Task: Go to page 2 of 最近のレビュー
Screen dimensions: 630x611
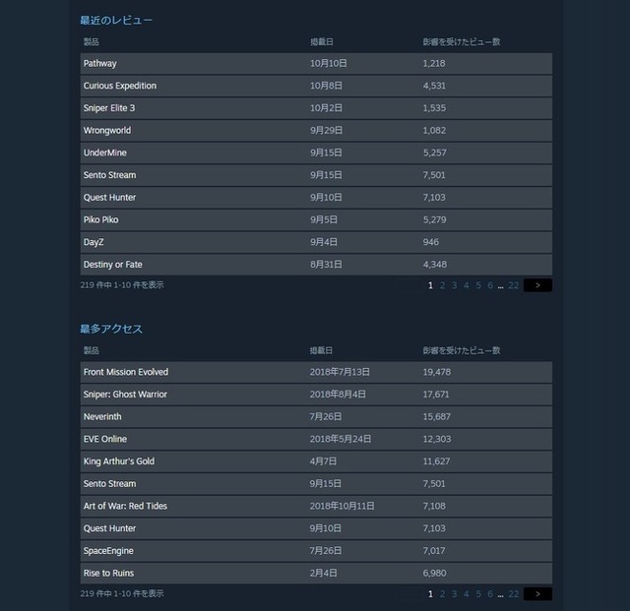Action: click(x=442, y=285)
